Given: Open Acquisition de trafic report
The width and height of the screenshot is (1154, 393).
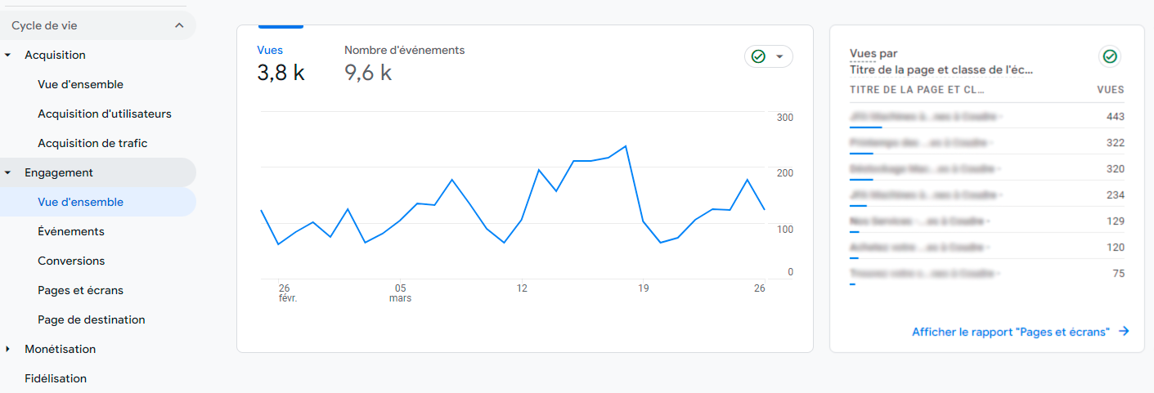Looking at the screenshot, I should click(92, 144).
